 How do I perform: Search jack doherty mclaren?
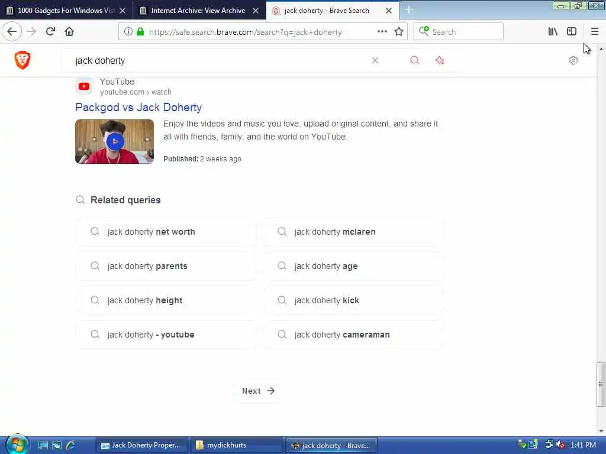[x=353, y=232]
